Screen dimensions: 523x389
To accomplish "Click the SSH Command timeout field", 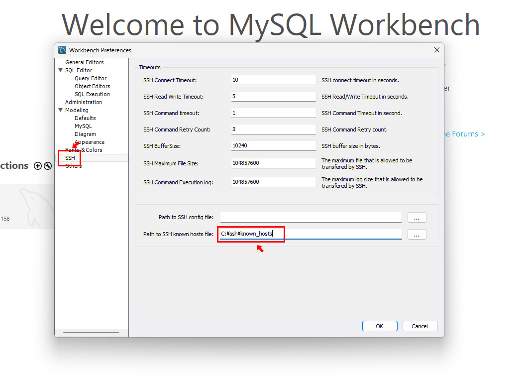I will 274,113.
